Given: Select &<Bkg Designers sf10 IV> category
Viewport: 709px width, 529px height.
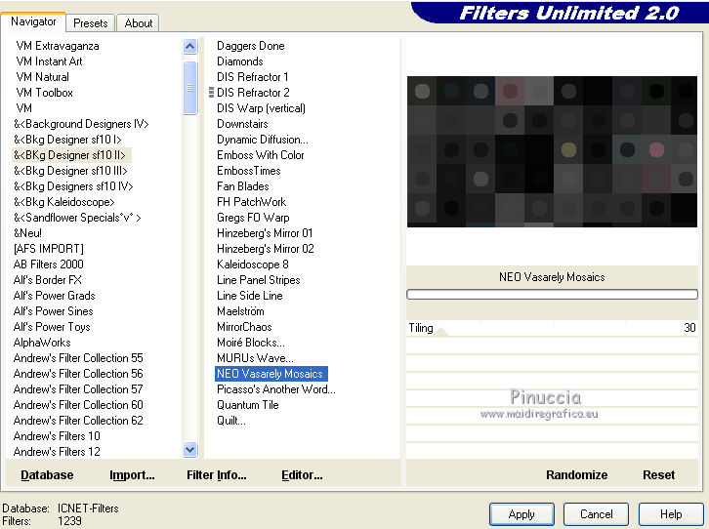Looking at the screenshot, I should pos(73,186).
